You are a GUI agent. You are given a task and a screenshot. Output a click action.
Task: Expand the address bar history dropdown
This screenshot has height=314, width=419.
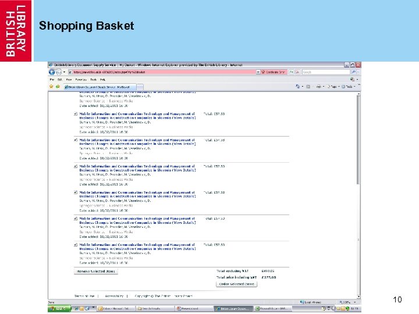pyautogui.click(x=258, y=72)
